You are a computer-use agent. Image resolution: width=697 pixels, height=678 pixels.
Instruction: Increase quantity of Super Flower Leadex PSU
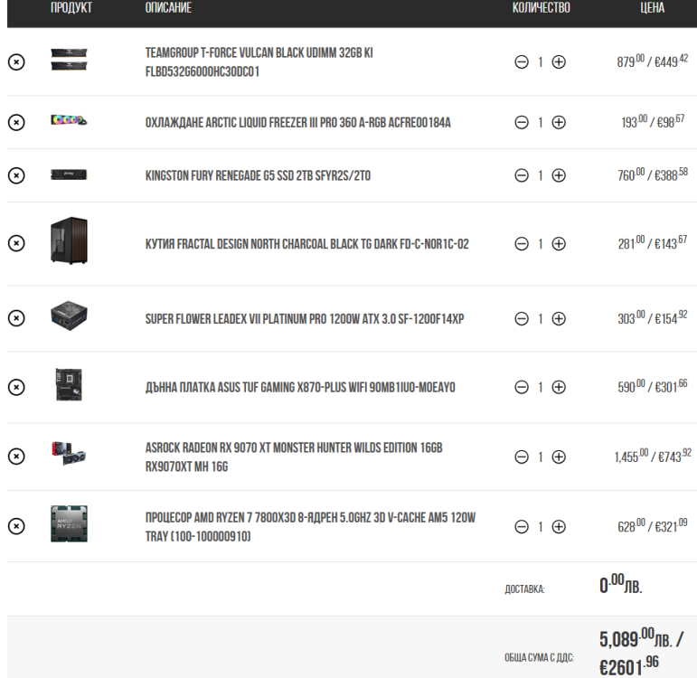[x=559, y=319]
